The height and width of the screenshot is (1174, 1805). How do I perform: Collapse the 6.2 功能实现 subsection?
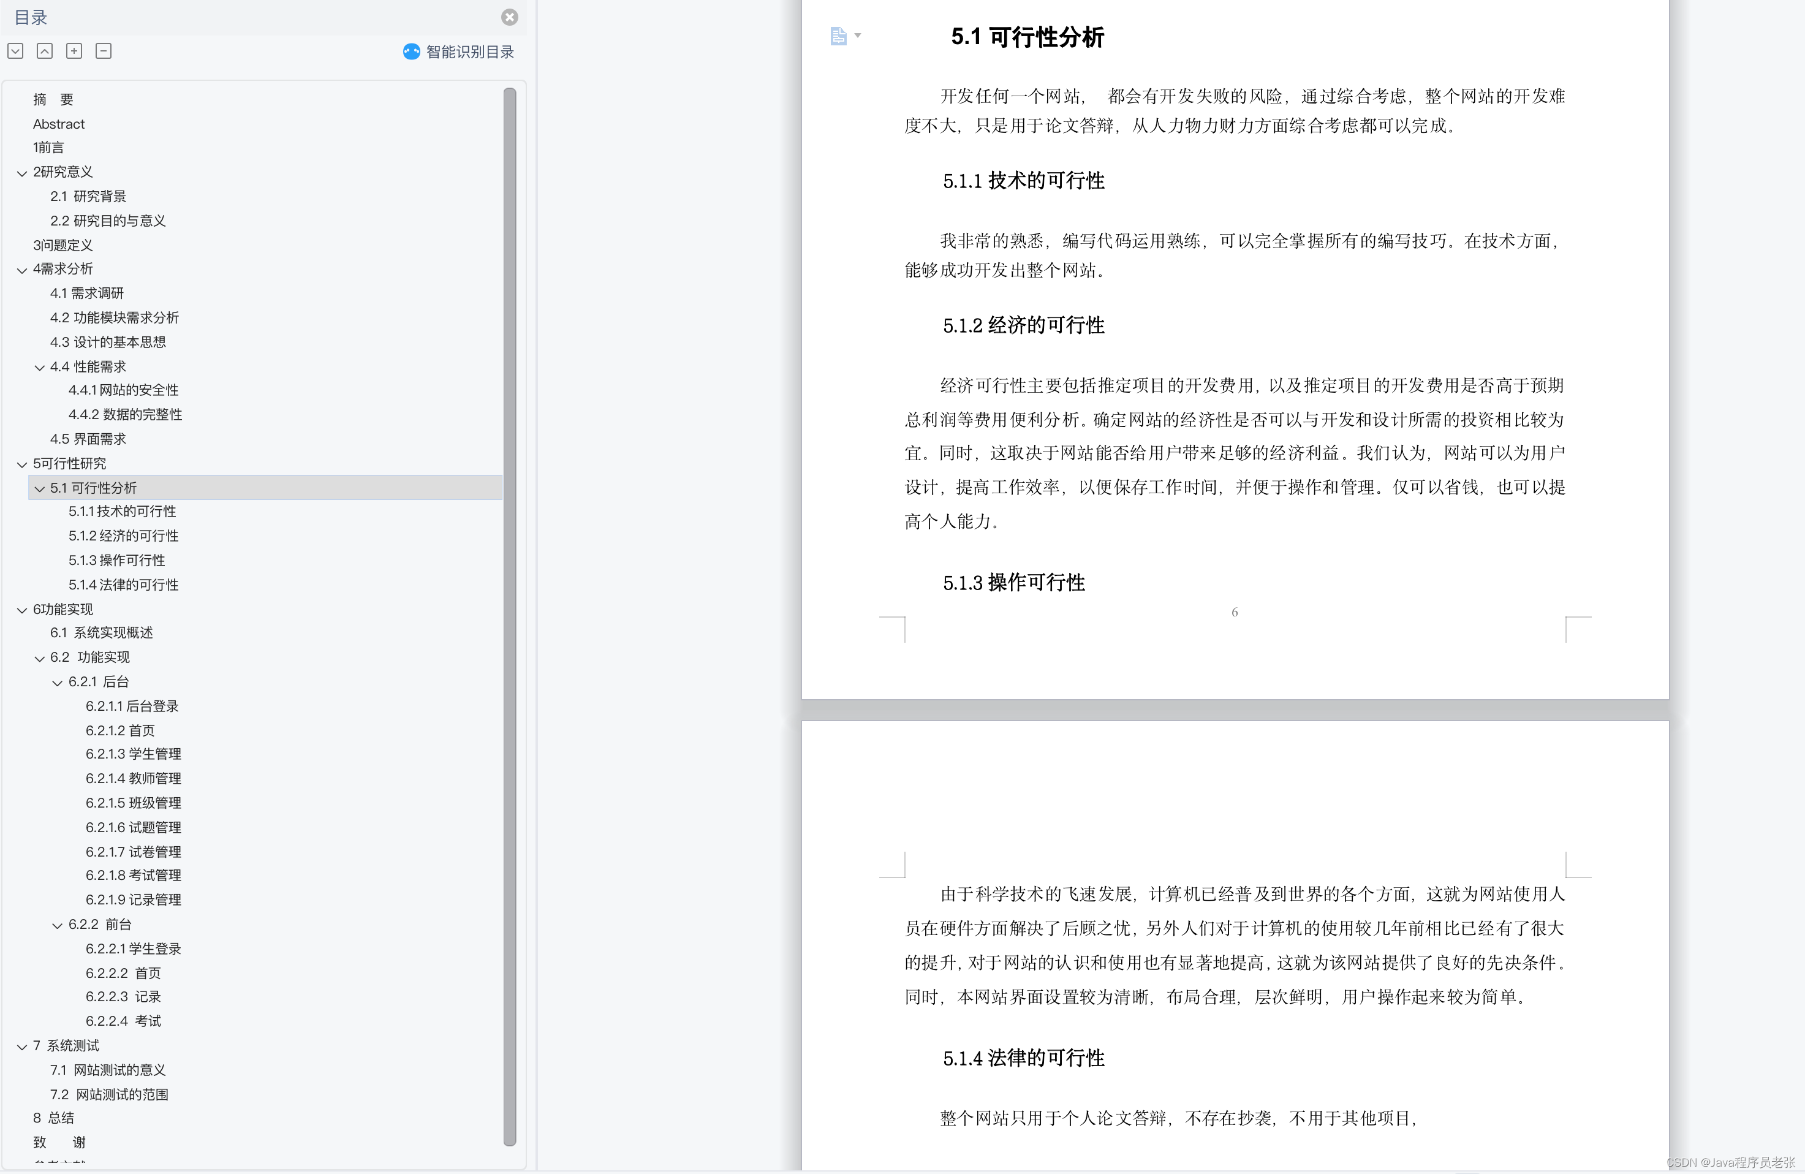point(39,658)
